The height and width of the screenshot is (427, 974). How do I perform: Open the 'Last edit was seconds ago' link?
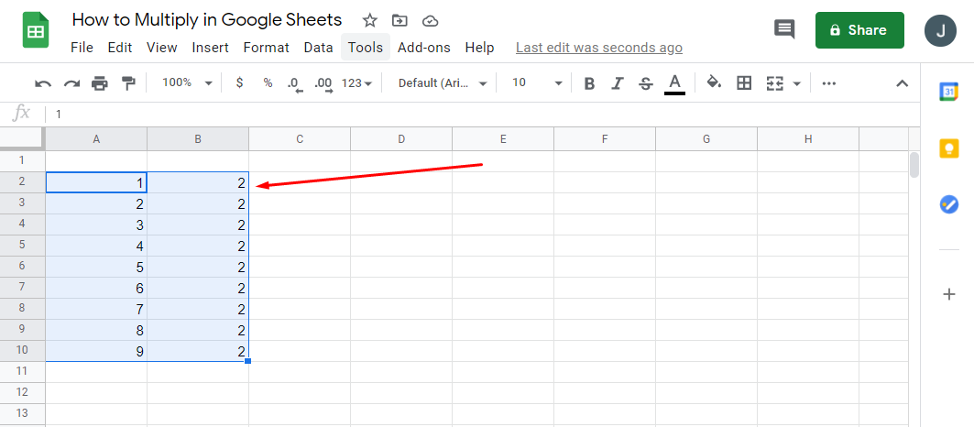[x=598, y=48]
